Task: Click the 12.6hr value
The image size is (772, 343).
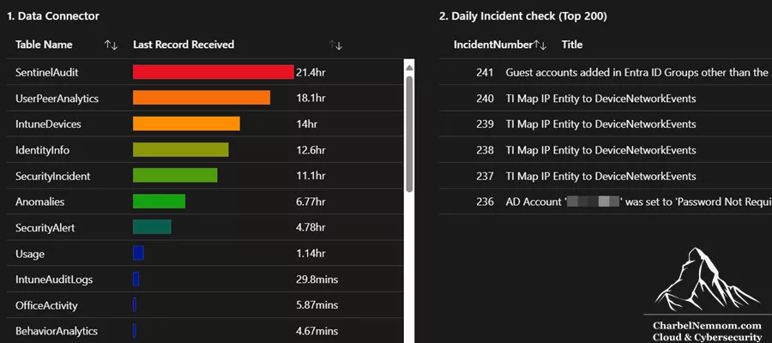Action: click(311, 150)
